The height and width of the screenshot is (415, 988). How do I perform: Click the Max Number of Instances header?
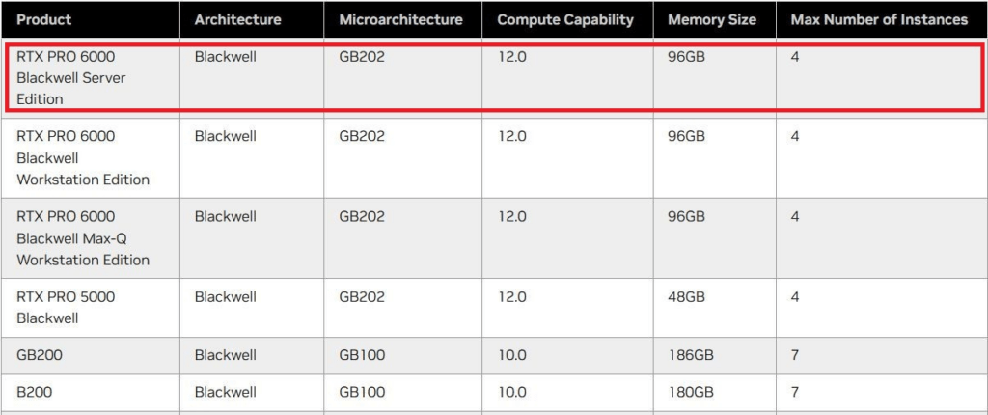tap(879, 19)
